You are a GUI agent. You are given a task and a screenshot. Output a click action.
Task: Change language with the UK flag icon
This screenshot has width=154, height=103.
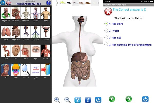9,3
